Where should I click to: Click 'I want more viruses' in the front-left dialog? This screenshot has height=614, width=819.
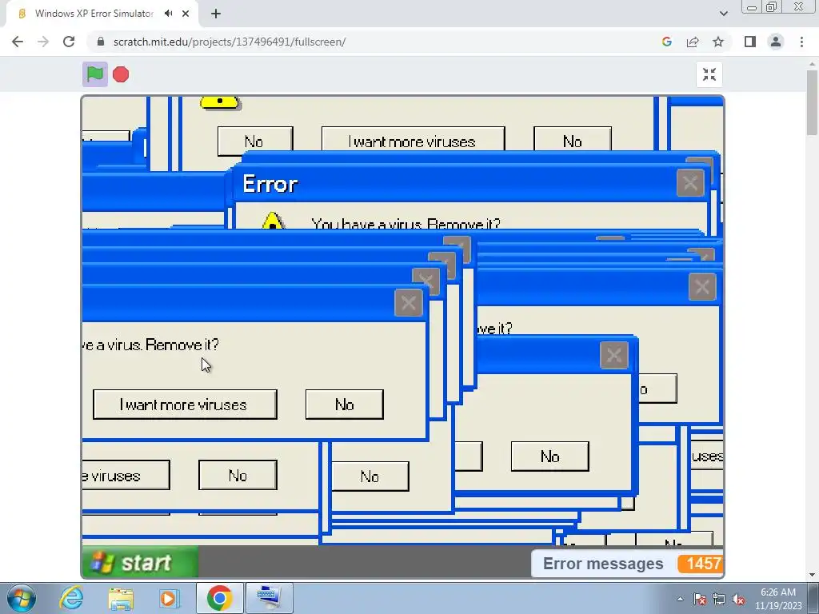click(x=185, y=405)
